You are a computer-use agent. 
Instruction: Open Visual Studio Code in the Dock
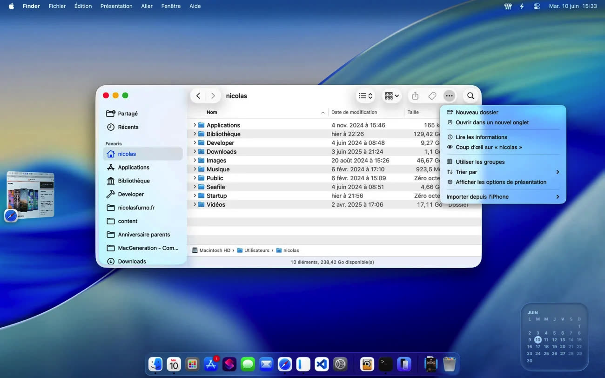[322, 364]
